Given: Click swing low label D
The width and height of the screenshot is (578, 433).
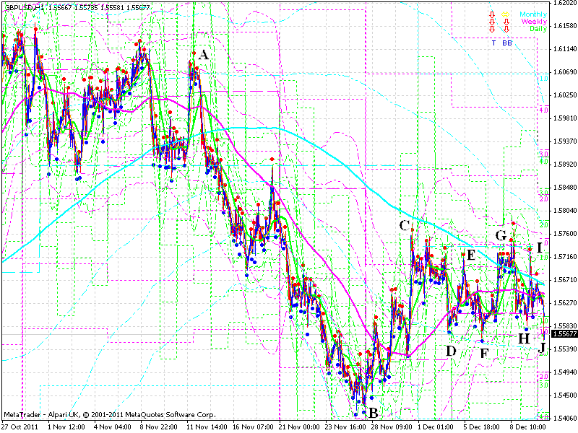Looking at the screenshot, I should click(451, 351).
